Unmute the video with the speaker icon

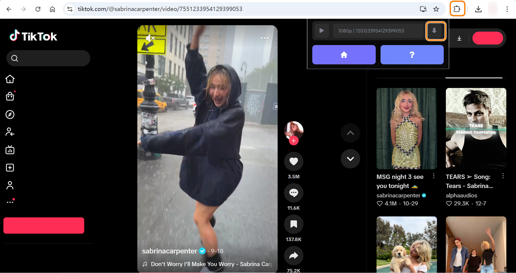(150, 38)
